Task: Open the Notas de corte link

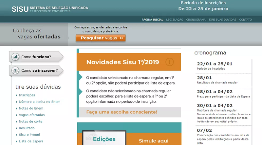Action: point(30,122)
